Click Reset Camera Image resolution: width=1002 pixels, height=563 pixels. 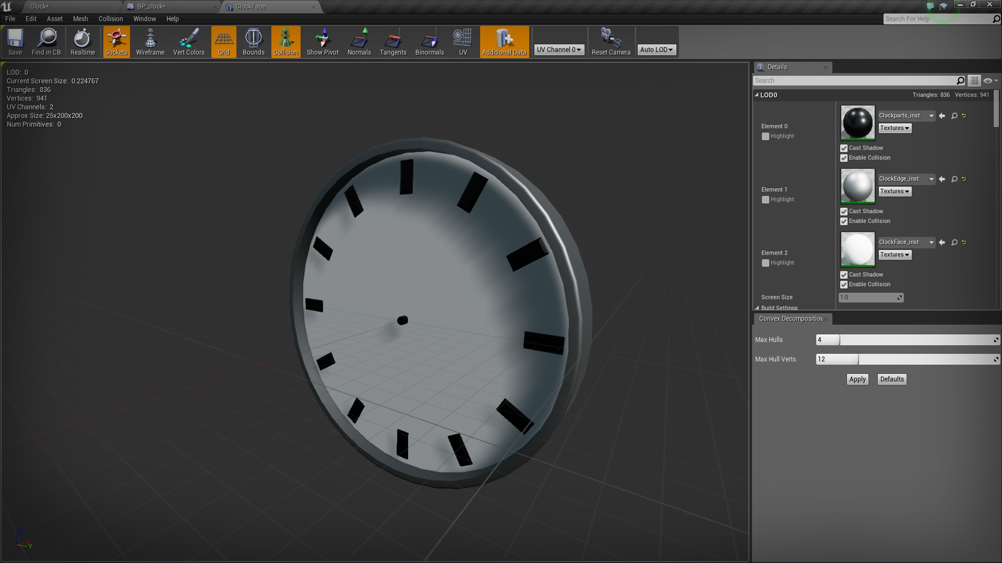[611, 42]
